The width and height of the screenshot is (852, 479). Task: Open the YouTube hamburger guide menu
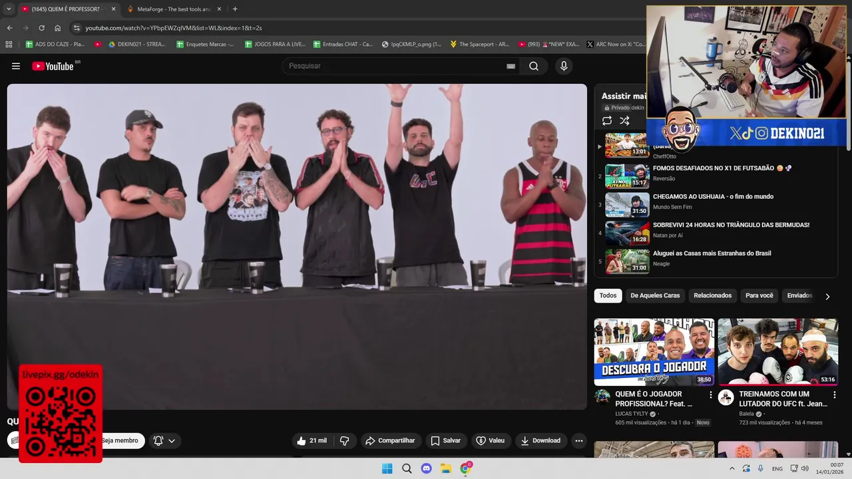pos(16,66)
